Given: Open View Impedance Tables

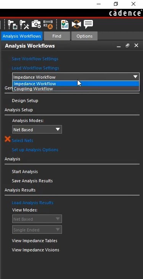Looking at the screenshot, I should [34, 241].
